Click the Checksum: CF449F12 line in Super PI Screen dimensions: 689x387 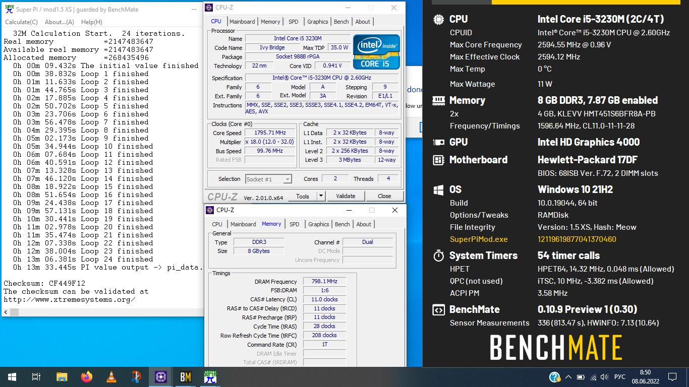click(x=44, y=283)
